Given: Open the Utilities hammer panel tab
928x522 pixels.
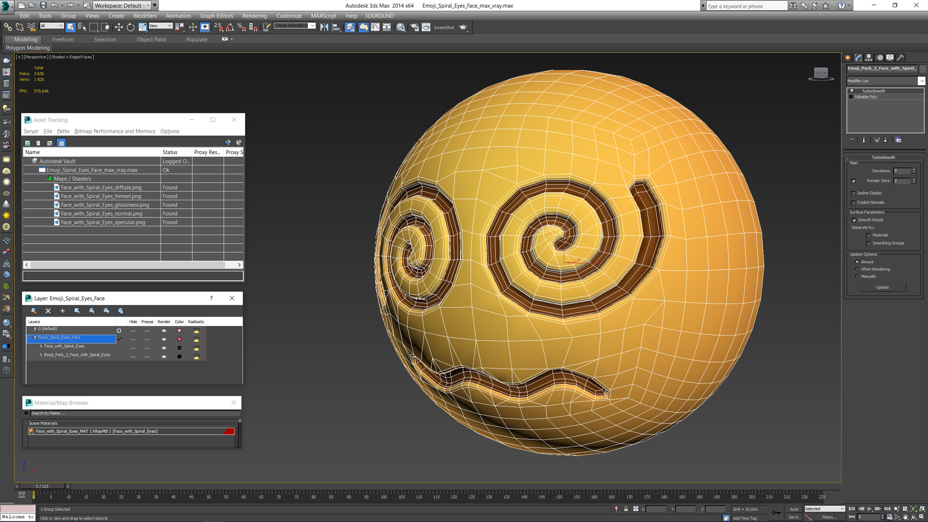Looking at the screenshot, I should pyautogui.click(x=900, y=58).
